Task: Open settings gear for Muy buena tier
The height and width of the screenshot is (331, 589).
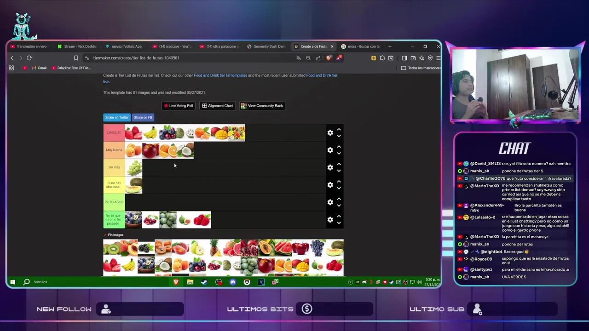Action: click(x=330, y=150)
